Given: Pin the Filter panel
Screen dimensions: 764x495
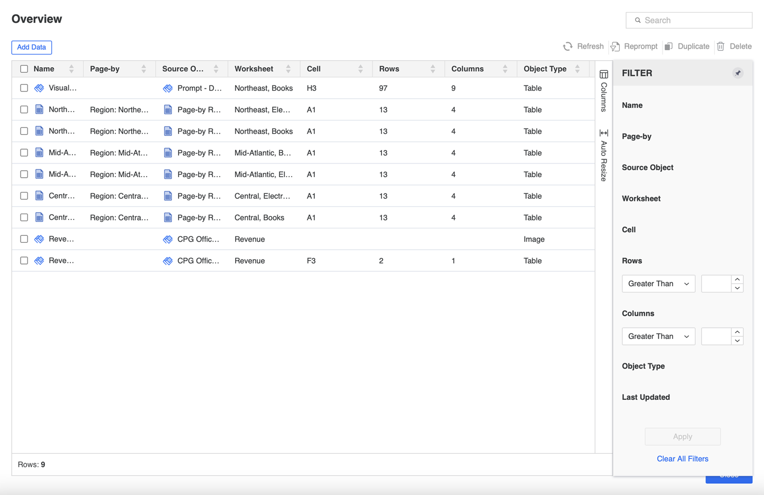Looking at the screenshot, I should coord(738,73).
